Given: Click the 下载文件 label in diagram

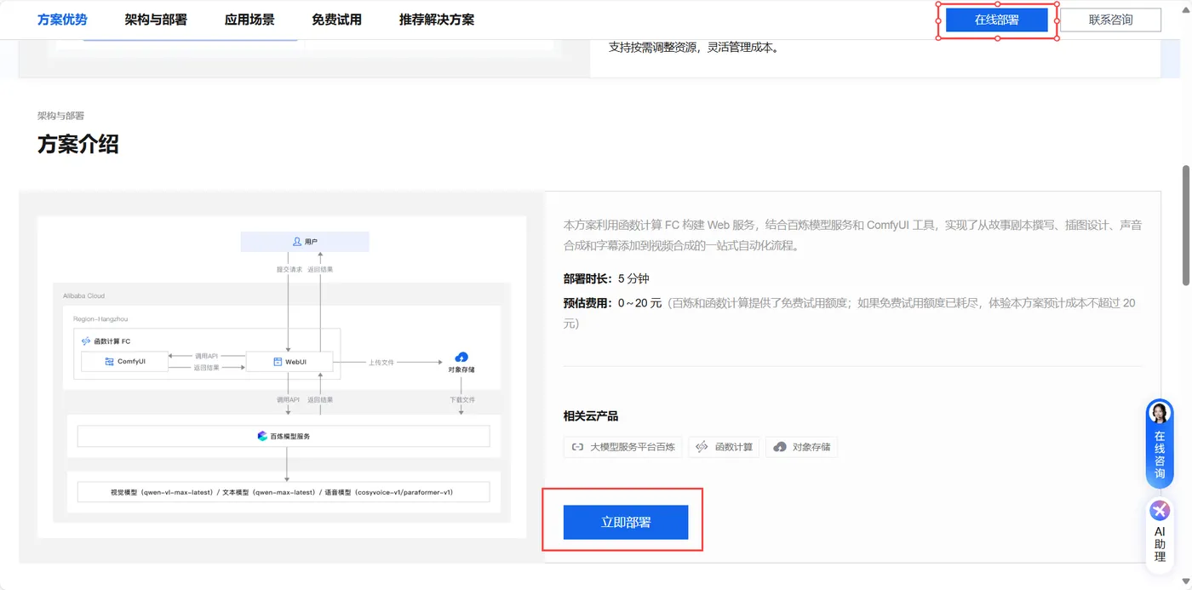Looking at the screenshot, I should coord(462,399).
